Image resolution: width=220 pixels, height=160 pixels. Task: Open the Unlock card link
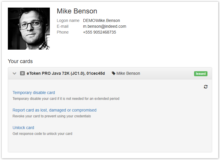point(23,128)
